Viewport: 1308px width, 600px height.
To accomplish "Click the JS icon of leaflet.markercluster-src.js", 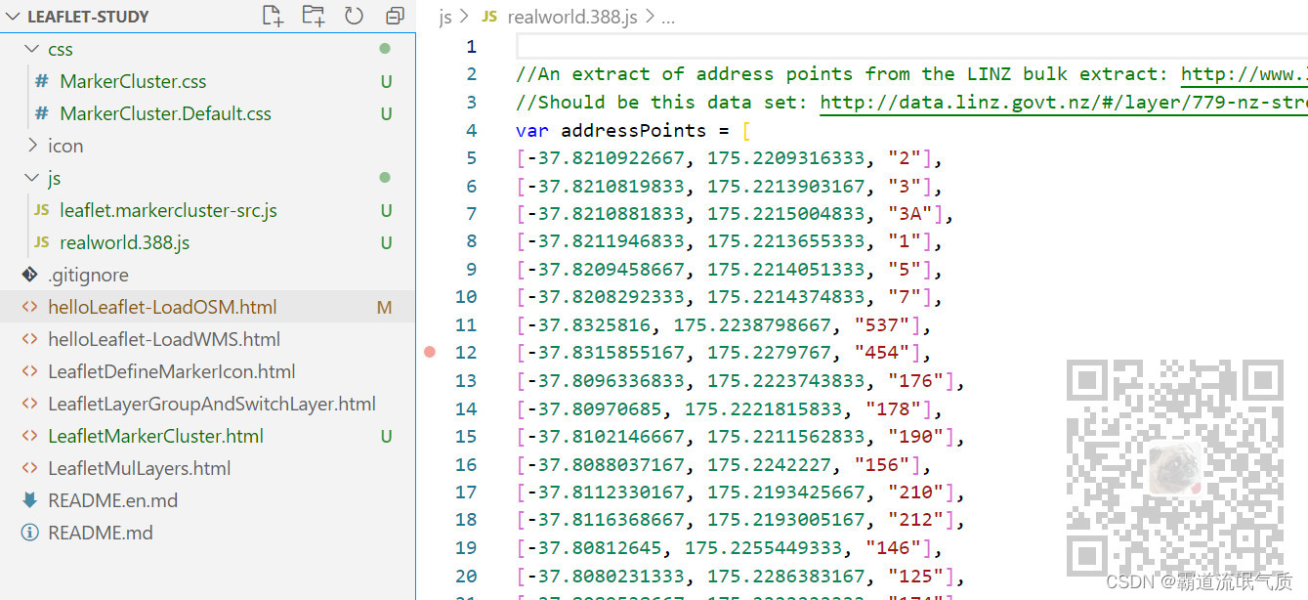I will [x=42, y=210].
